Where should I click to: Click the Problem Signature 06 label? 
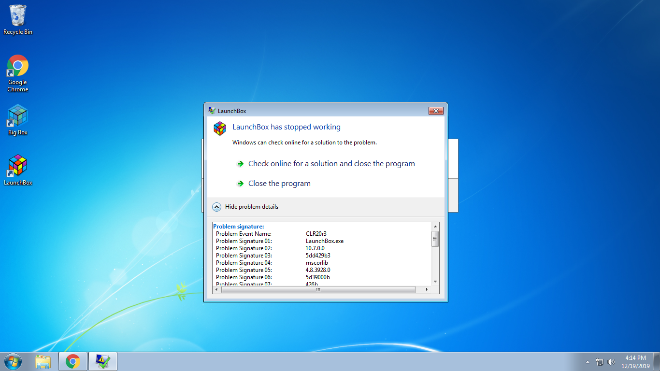point(244,277)
